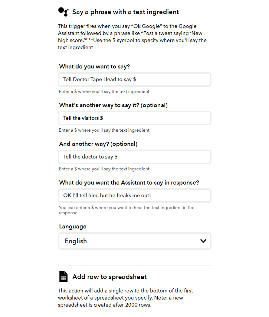The height and width of the screenshot is (317, 269).
Task: Click the 'Tell the visitors $' text box
Action: click(134, 118)
